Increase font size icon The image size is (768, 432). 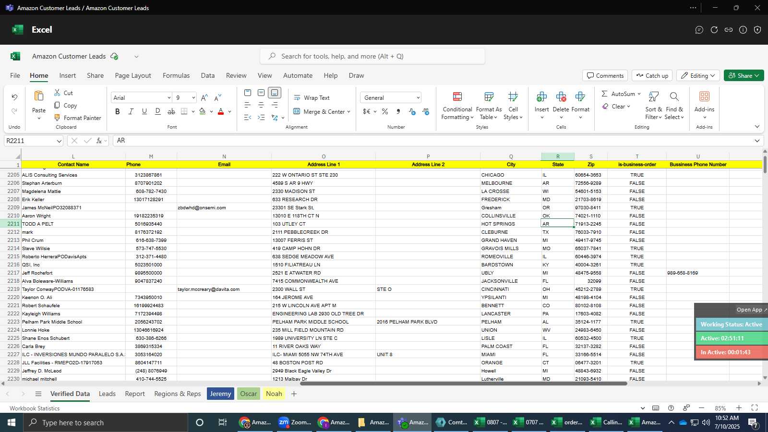click(204, 97)
